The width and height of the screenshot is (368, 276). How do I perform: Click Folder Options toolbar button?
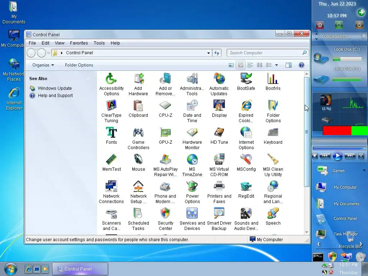[x=79, y=65]
